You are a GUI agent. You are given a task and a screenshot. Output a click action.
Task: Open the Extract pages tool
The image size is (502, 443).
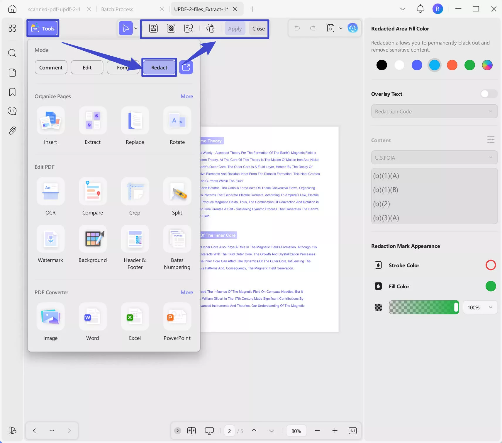pos(93,126)
